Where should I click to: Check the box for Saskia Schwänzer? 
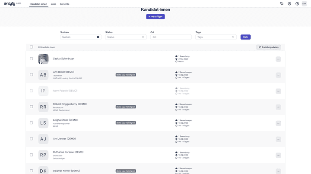32,59
